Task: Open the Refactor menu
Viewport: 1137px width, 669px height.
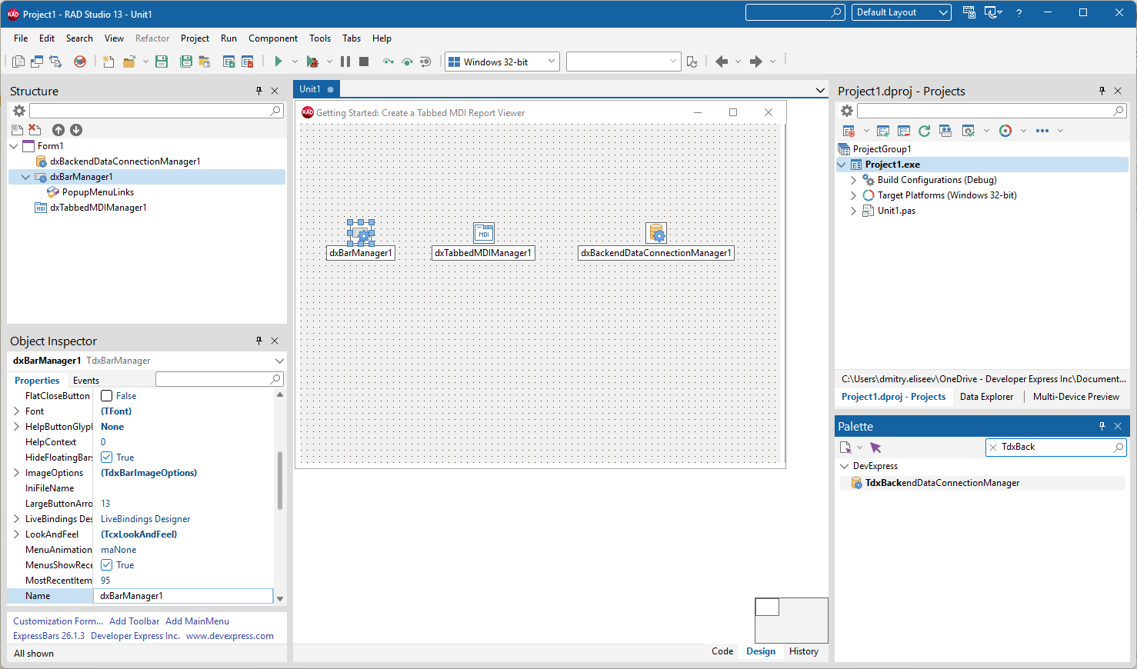Action: (152, 38)
